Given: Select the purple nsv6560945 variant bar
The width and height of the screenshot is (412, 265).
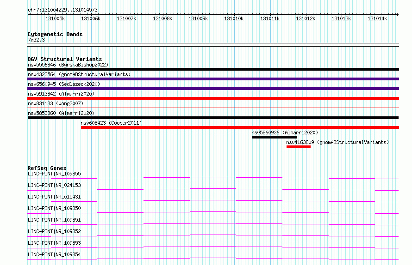Looking at the screenshot, I should click(x=213, y=89).
